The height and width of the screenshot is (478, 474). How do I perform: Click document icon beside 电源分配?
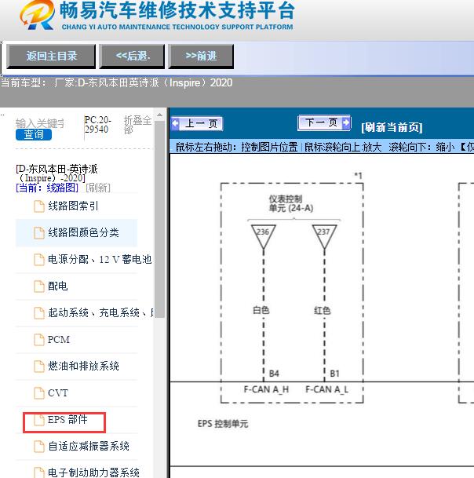point(39,260)
